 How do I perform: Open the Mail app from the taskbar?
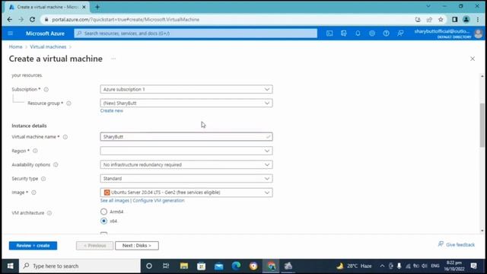[x=218, y=266]
